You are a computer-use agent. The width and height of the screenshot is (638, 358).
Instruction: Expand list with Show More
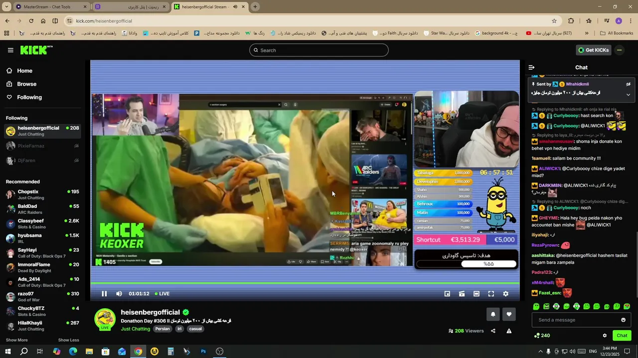pyautogui.click(x=16, y=340)
